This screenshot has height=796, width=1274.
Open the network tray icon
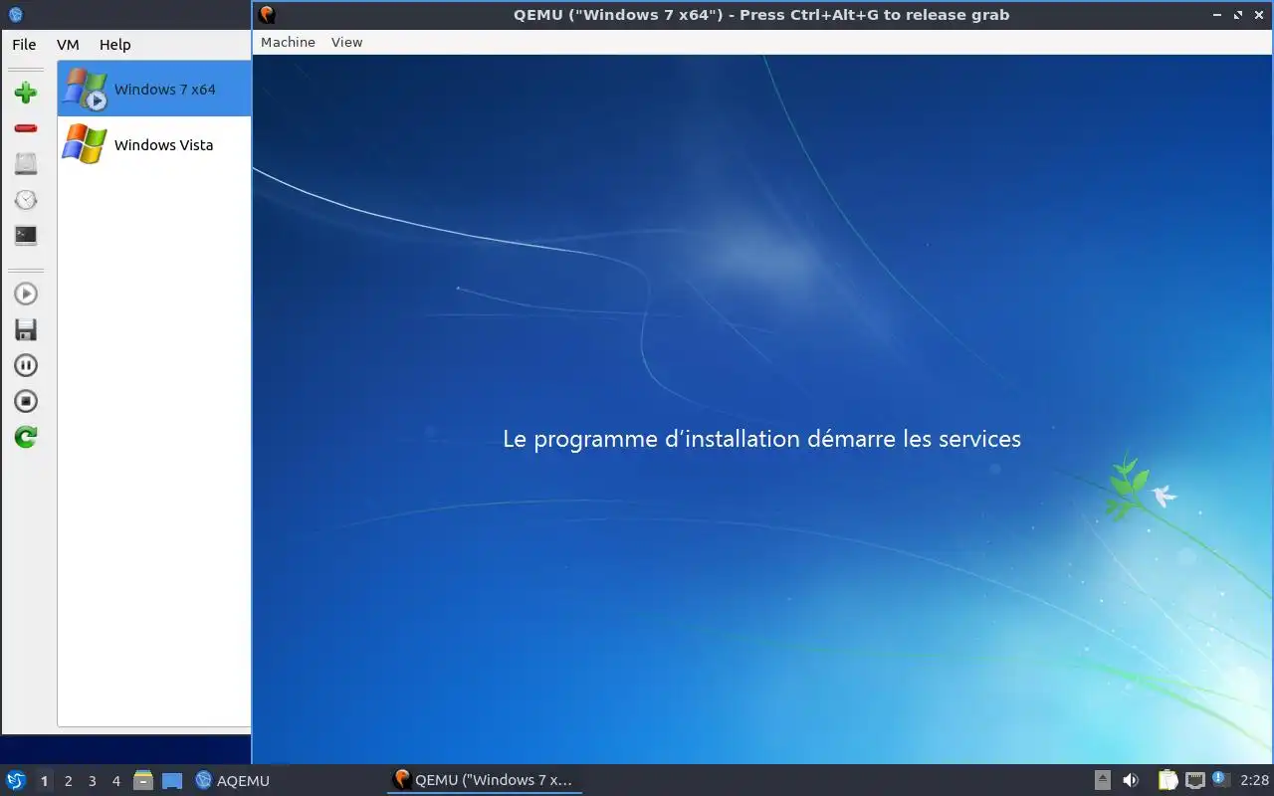pyautogui.click(x=1195, y=780)
